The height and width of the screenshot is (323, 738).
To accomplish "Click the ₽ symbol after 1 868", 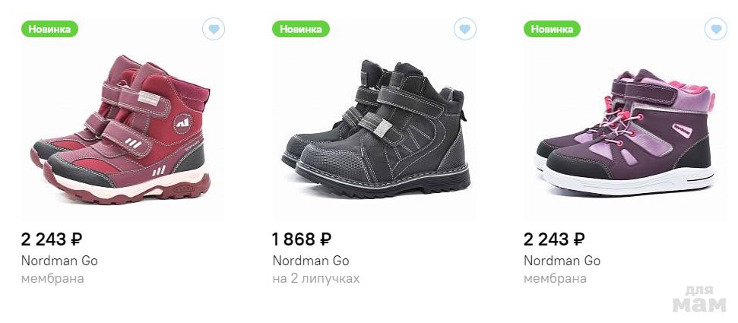I will coord(325,239).
